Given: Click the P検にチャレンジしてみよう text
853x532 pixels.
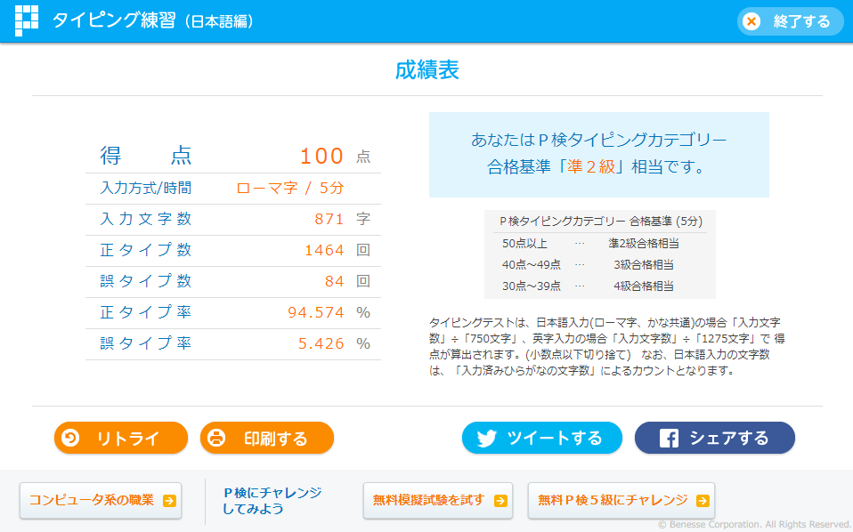Looking at the screenshot, I should click(x=272, y=501).
